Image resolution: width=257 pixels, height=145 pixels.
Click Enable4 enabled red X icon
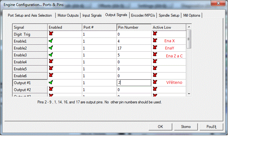51,61
